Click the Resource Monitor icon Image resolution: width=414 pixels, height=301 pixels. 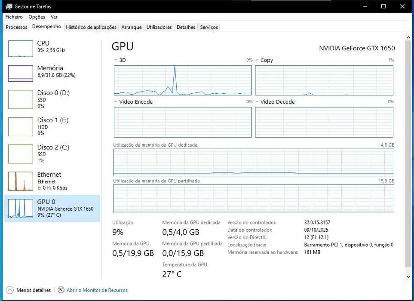click(61, 290)
